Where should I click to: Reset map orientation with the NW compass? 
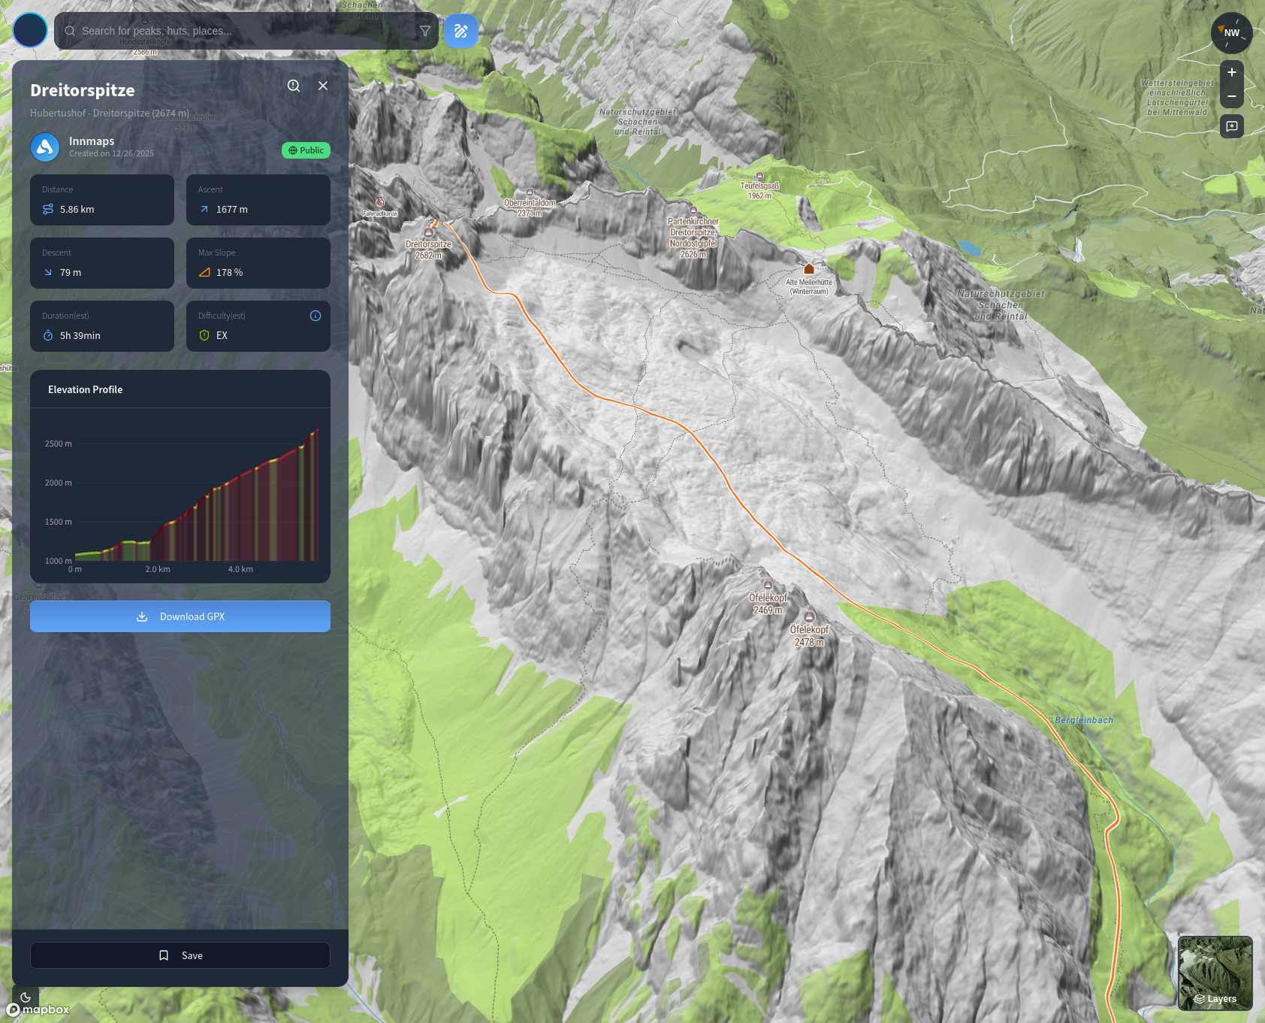(1231, 32)
